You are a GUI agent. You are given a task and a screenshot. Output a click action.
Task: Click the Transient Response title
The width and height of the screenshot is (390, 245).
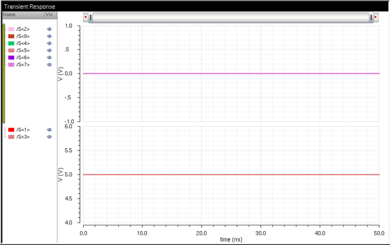tap(30, 7)
